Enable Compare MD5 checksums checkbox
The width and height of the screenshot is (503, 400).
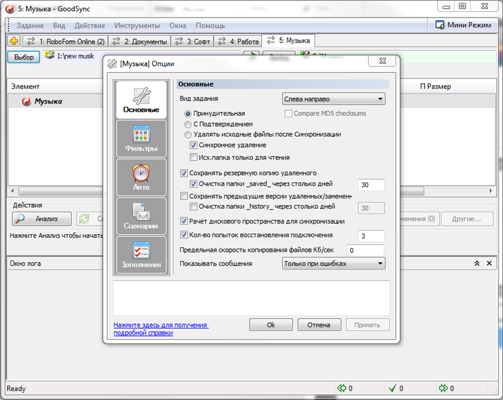(289, 114)
